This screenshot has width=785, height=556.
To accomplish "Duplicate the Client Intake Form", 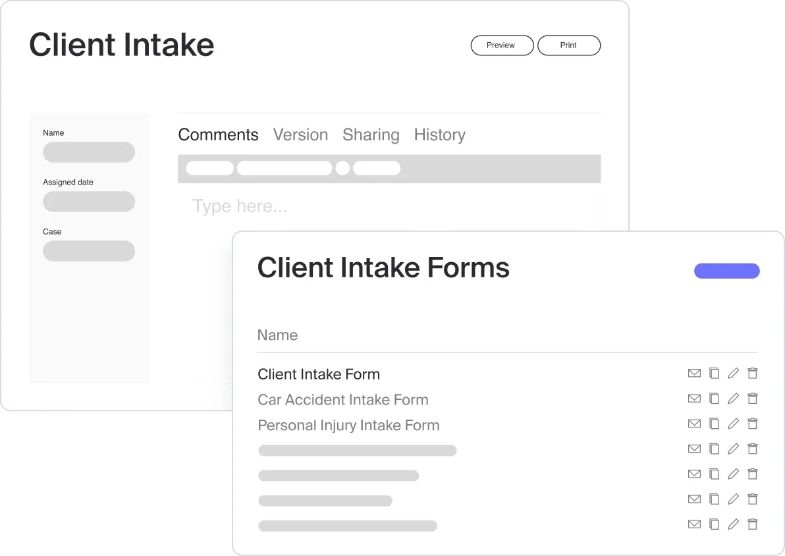I will (x=714, y=374).
